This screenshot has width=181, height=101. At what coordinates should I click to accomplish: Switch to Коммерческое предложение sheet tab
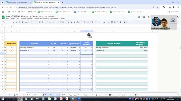click(121, 95)
